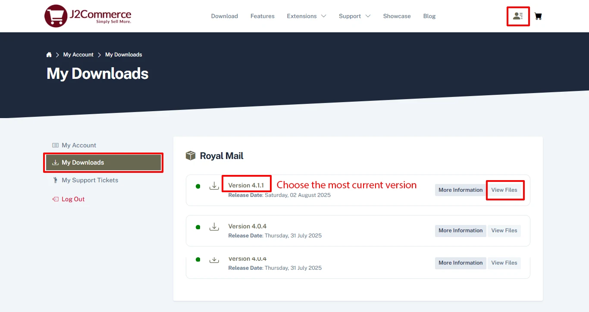This screenshot has height=312, width=589.
Task: Click the Royal Mail heading
Action: [x=222, y=156]
